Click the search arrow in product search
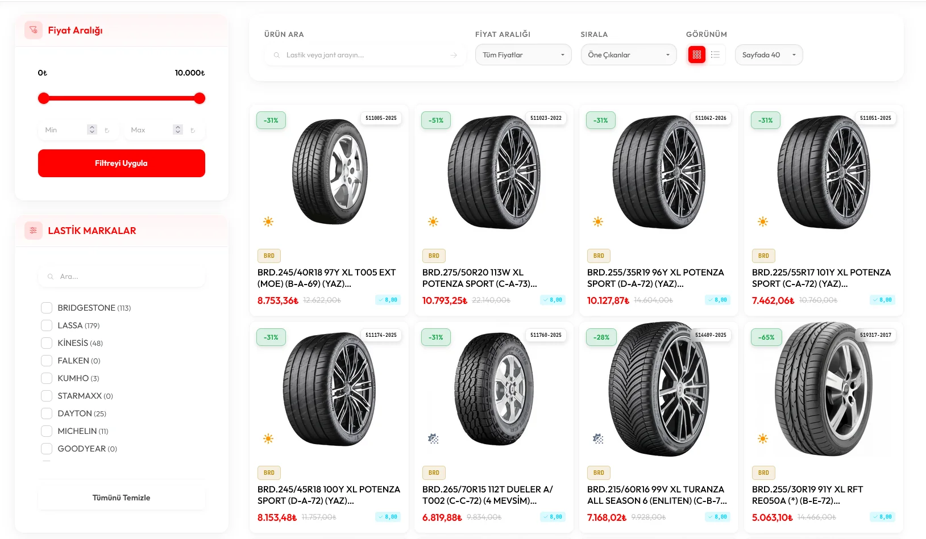Screen dimensions: 926x539 coord(454,55)
